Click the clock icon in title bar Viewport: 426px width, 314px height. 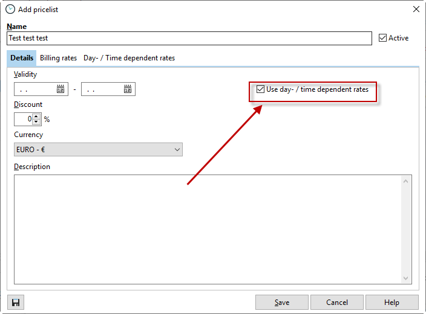10,9
